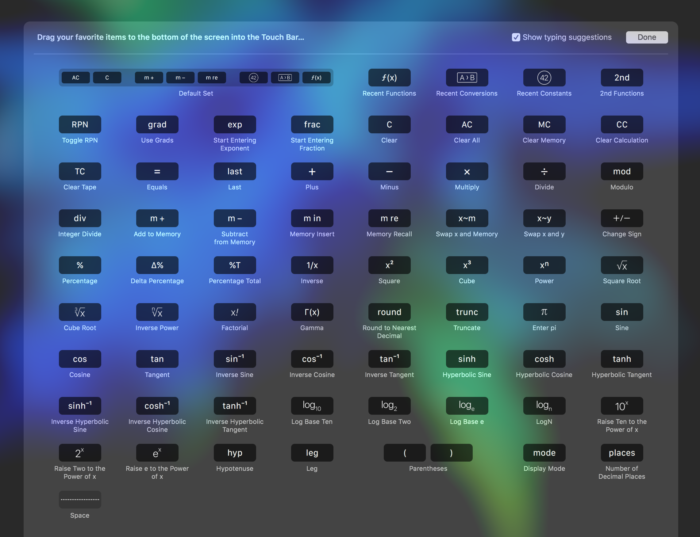Choose the 2nd Functions button
The height and width of the screenshot is (537, 700).
[x=621, y=77]
